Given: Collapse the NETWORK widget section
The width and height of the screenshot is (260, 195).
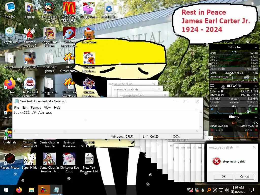Looking at the screenshot, I should (255, 86).
